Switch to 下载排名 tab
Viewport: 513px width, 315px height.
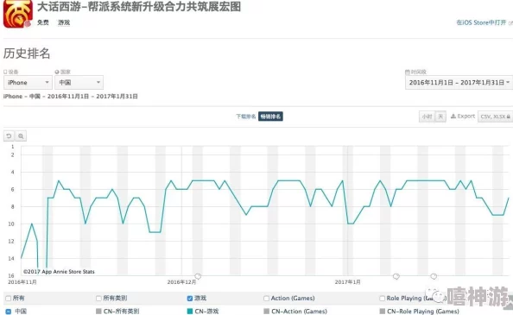click(x=245, y=117)
